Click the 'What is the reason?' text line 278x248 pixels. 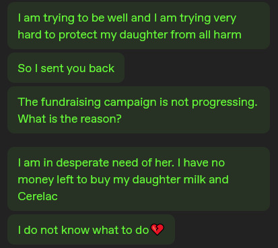[x=69, y=119]
